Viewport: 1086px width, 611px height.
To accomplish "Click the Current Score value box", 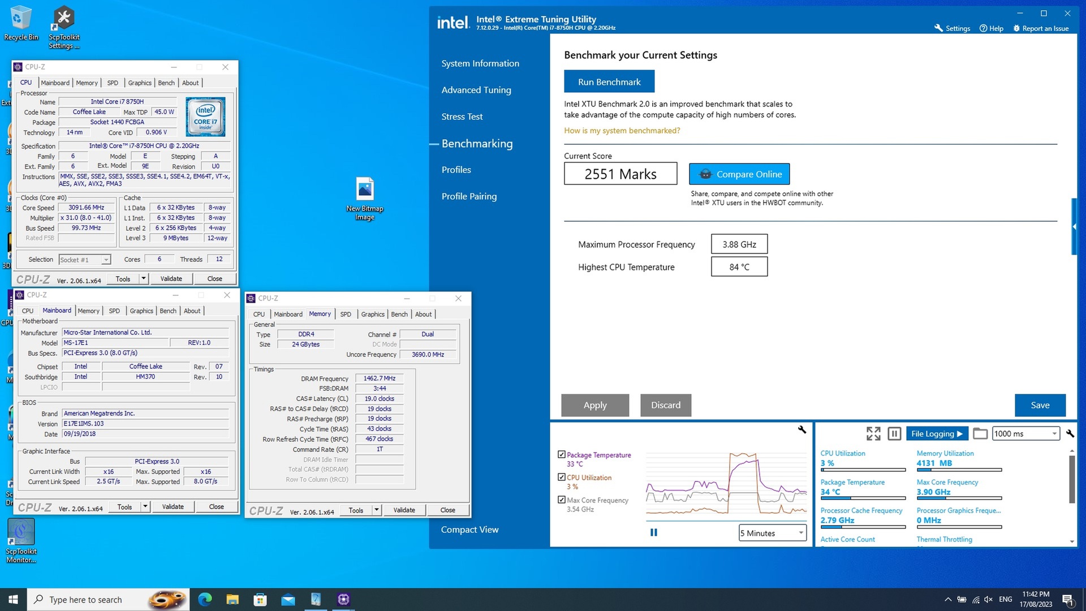I will 620,174.
